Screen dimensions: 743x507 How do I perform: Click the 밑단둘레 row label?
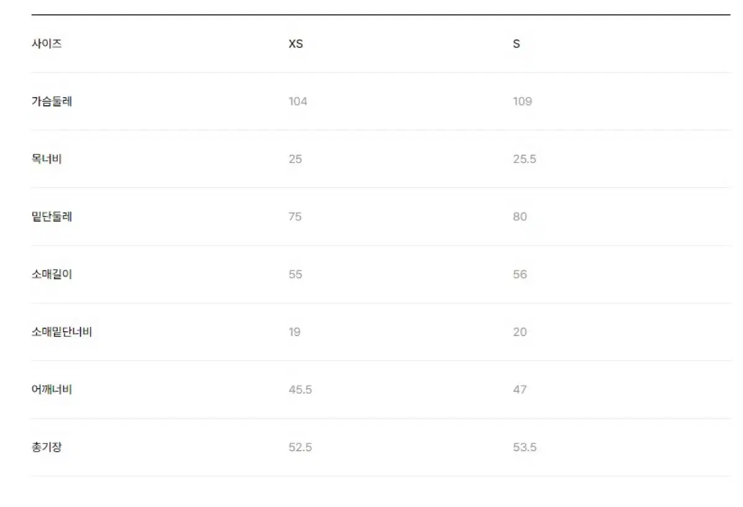coord(51,217)
